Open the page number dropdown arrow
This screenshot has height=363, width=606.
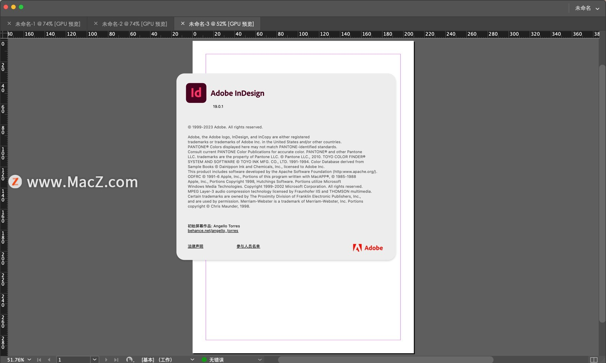click(95, 360)
